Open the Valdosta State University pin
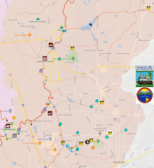This screenshot has width=154, height=168. (100, 134)
